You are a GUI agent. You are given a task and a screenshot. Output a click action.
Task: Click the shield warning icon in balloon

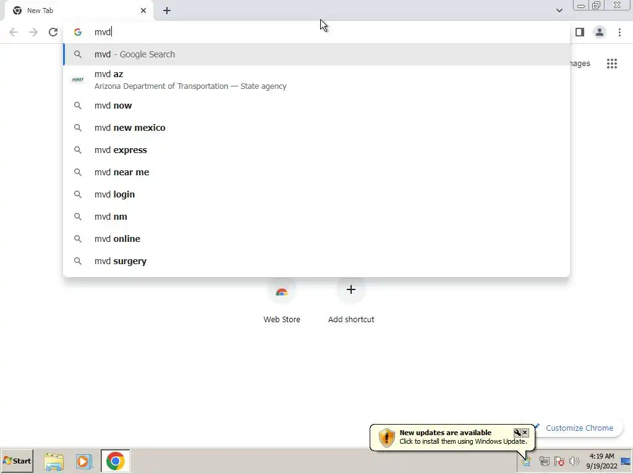(x=386, y=438)
